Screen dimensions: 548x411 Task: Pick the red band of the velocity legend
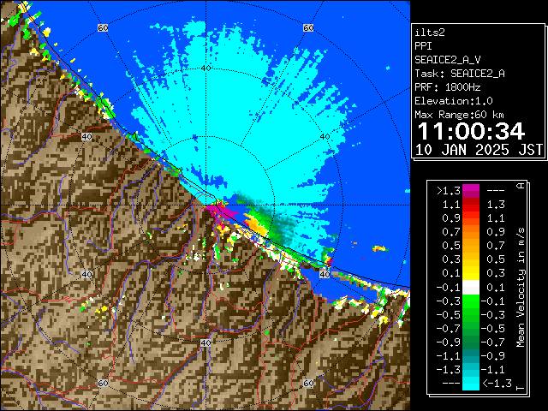(x=471, y=208)
